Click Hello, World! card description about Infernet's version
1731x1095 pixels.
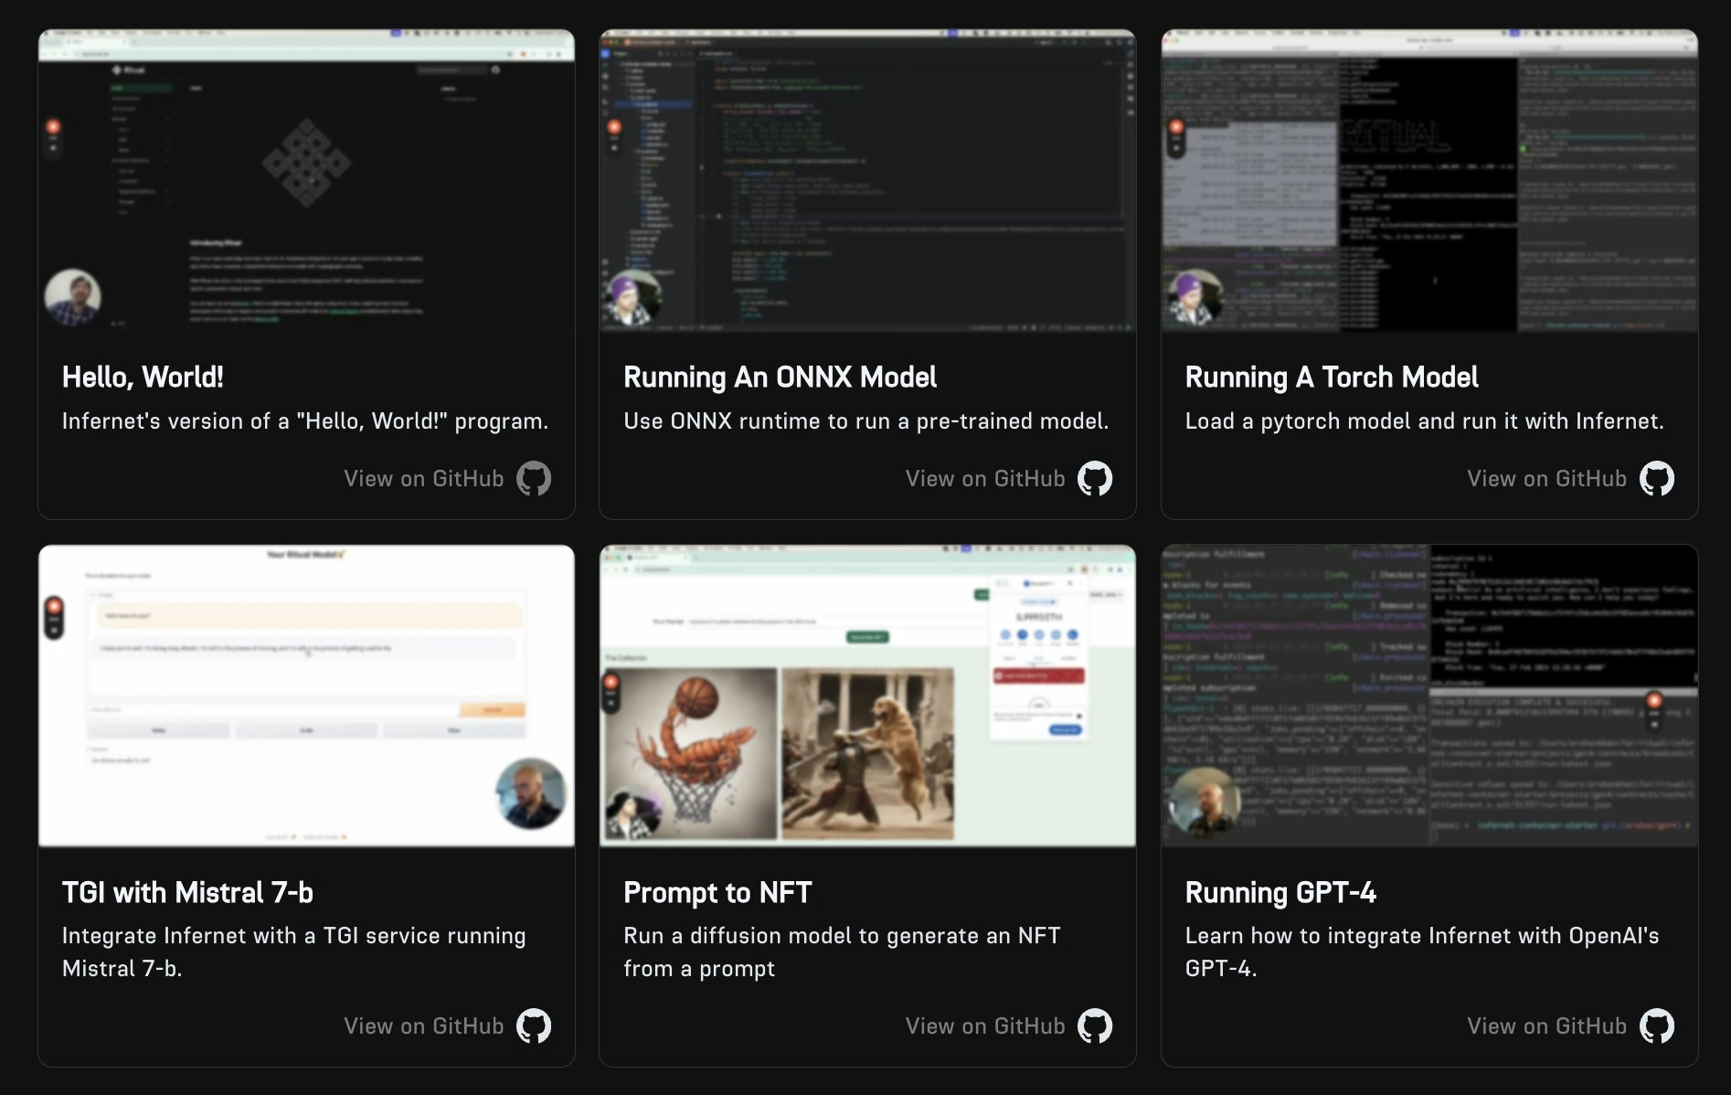305,420
